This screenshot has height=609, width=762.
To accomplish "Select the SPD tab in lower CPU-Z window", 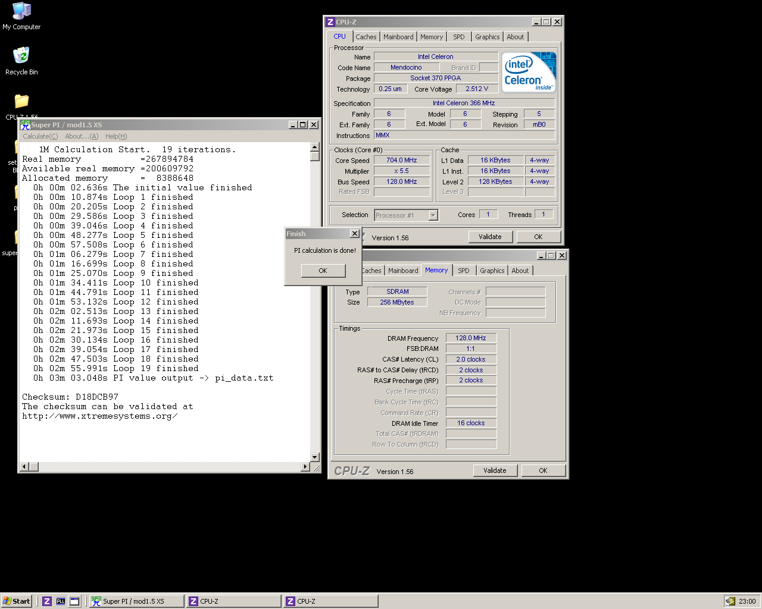I will pyautogui.click(x=464, y=271).
